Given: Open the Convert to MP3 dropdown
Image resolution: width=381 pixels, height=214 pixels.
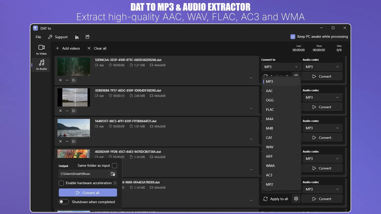Looking at the screenshot, I should [x=281, y=67].
